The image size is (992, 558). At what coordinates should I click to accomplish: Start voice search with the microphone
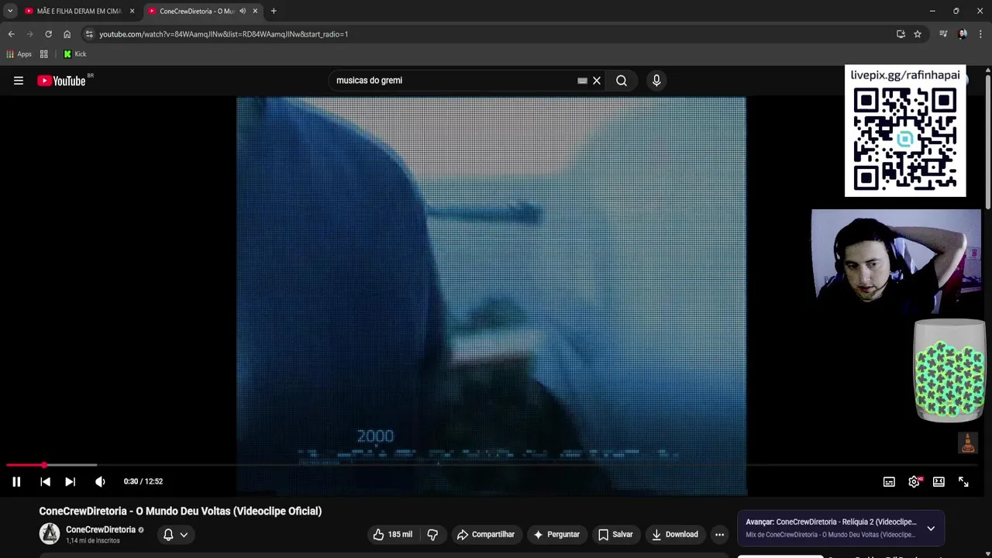(656, 81)
